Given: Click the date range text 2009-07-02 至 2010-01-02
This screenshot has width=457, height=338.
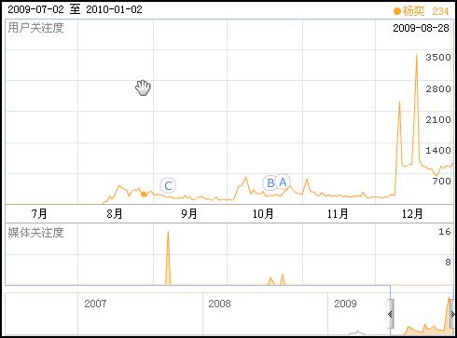Looking at the screenshot, I should (x=75, y=9).
